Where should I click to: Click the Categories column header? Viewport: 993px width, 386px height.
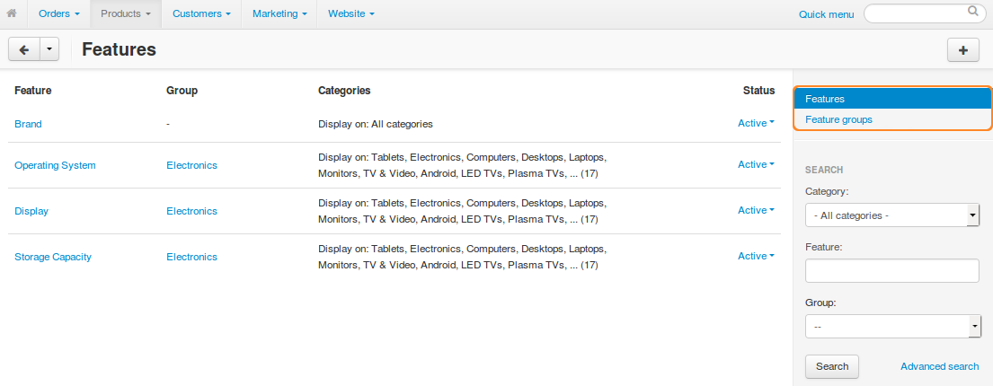(x=344, y=91)
